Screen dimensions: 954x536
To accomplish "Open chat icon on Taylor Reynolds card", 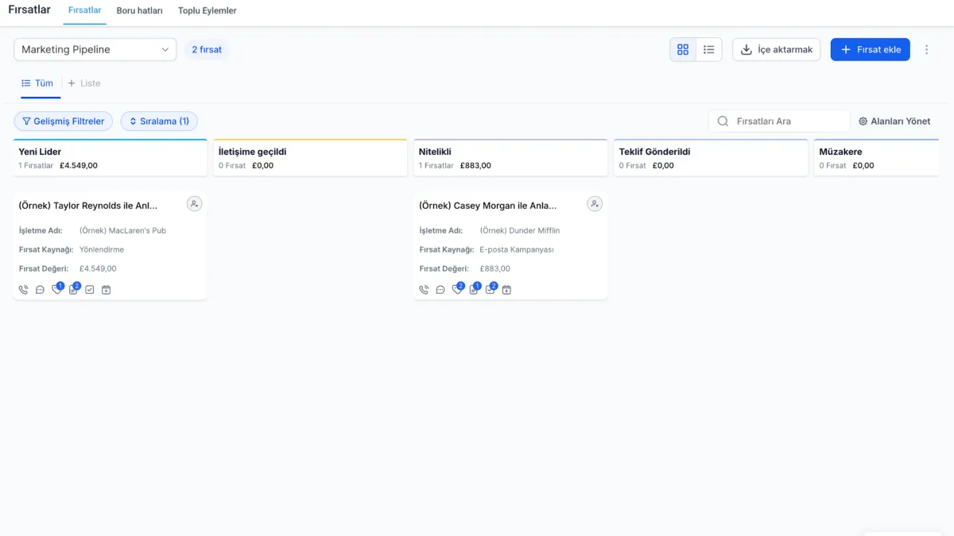I will click(40, 290).
